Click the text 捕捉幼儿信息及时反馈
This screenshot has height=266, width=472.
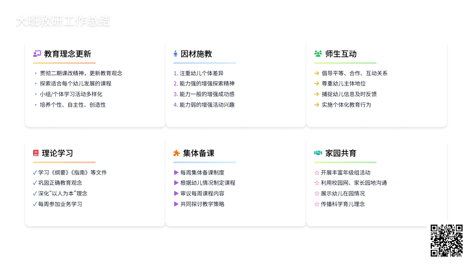point(349,94)
